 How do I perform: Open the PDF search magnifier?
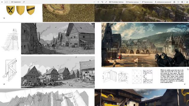24,2
